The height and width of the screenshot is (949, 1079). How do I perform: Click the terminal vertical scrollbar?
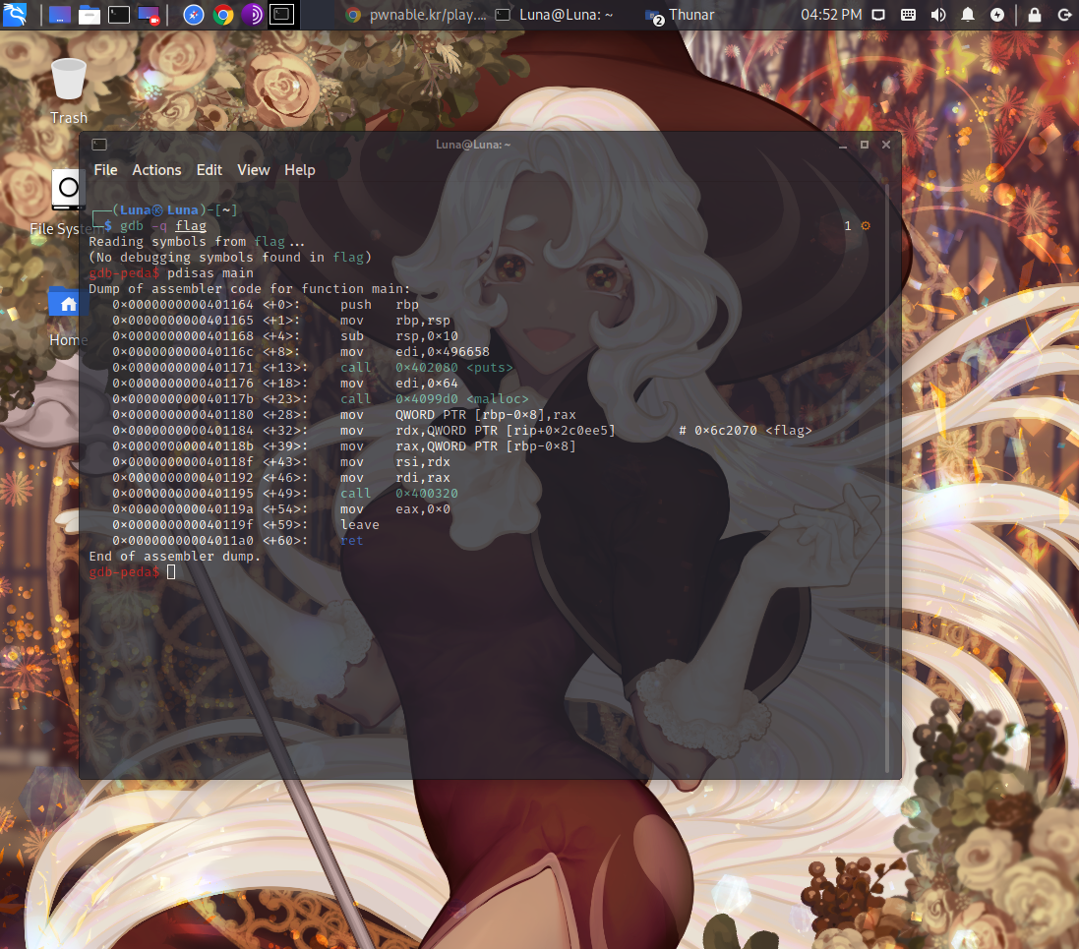click(887, 472)
